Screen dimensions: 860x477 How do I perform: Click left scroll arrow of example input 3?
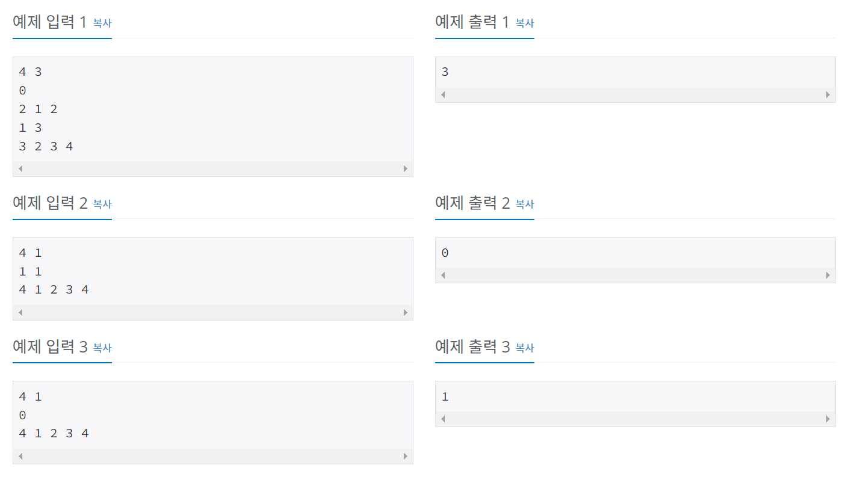pos(20,457)
